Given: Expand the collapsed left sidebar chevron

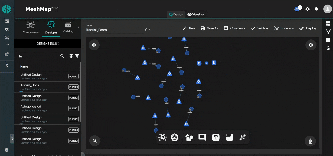Looking at the screenshot, I should pyautogui.click(x=12, y=138).
